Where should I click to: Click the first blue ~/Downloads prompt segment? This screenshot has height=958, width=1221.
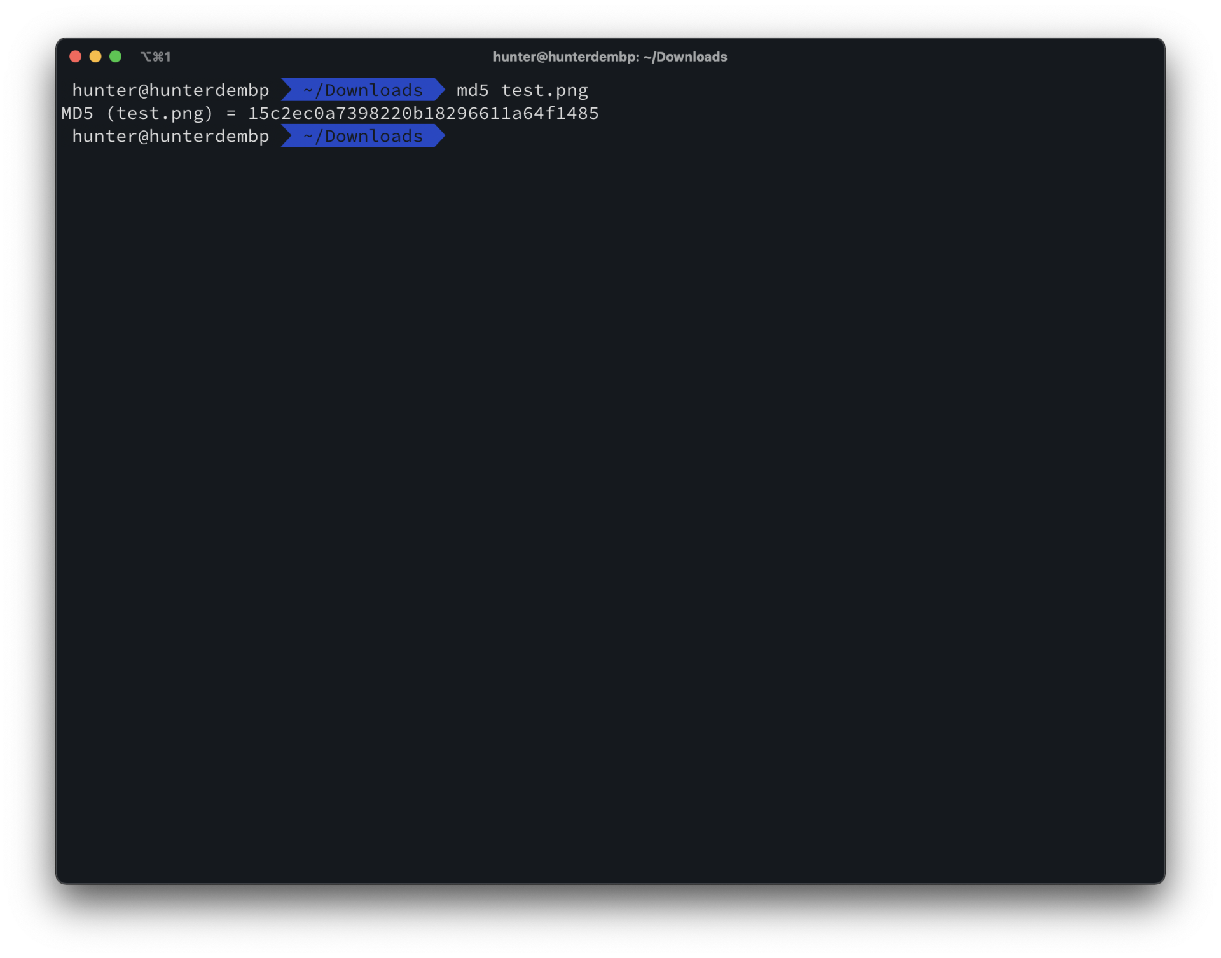(362, 90)
